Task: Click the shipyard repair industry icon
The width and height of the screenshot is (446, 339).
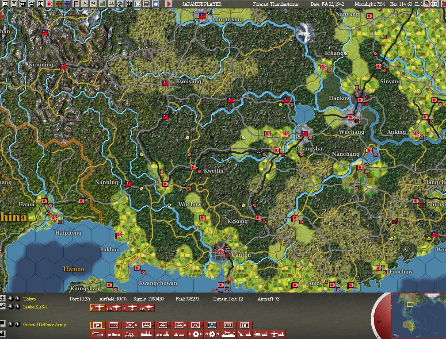Action: tap(229, 334)
